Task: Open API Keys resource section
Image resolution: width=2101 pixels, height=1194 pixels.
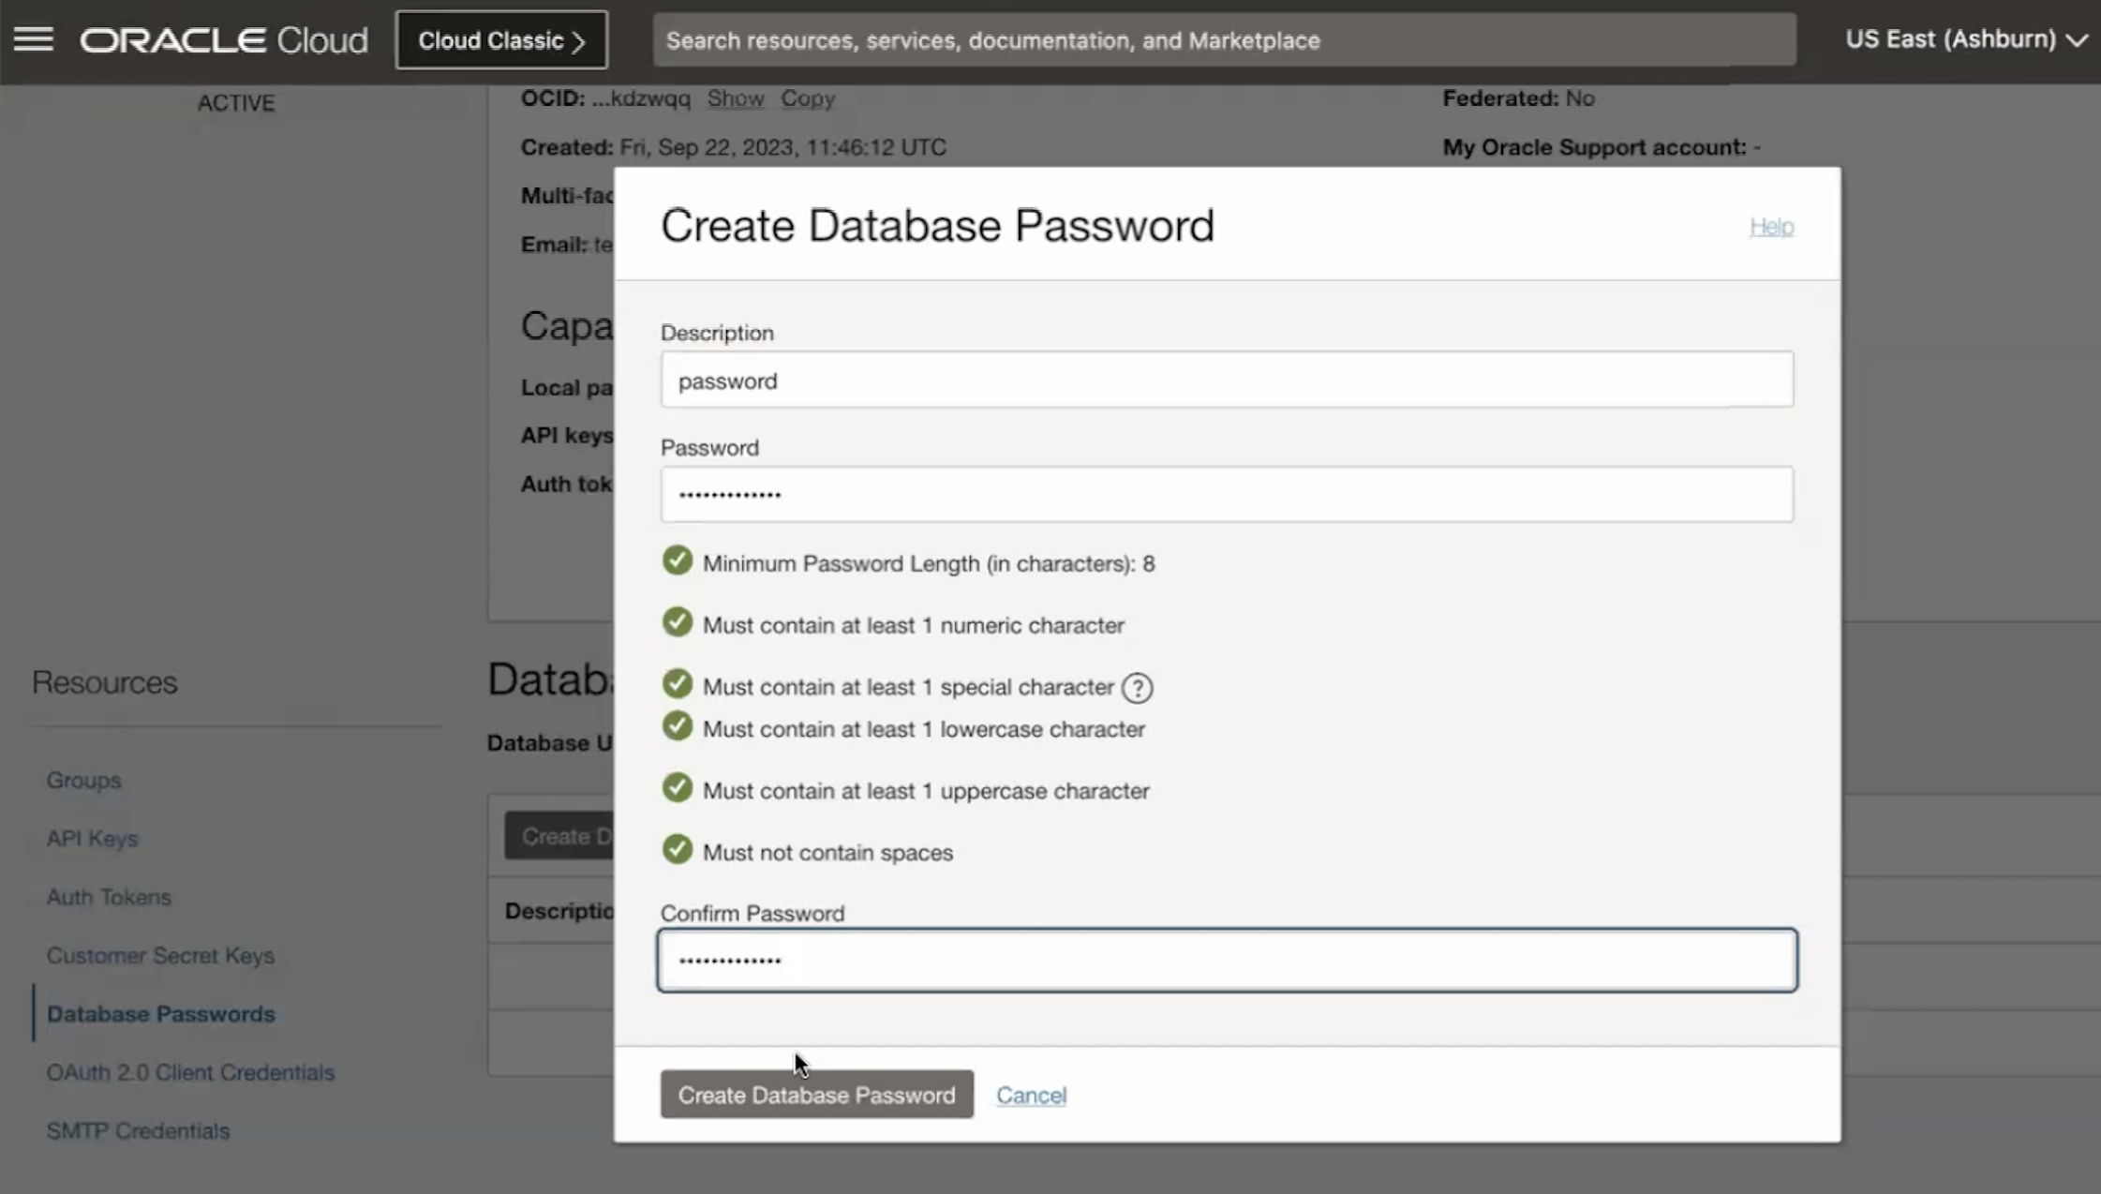Action: tap(92, 839)
